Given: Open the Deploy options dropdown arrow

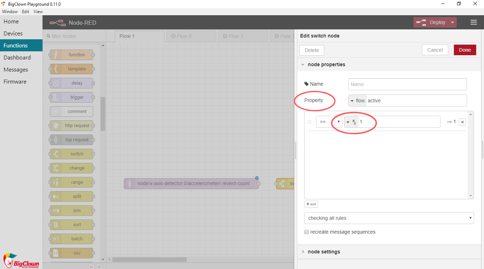Looking at the screenshot, I should [452, 22].
